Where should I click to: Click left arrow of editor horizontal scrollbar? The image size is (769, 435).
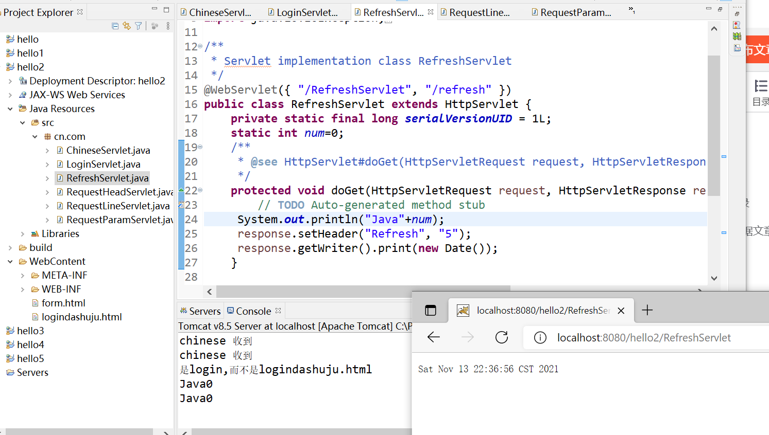[x=210, y=292]
